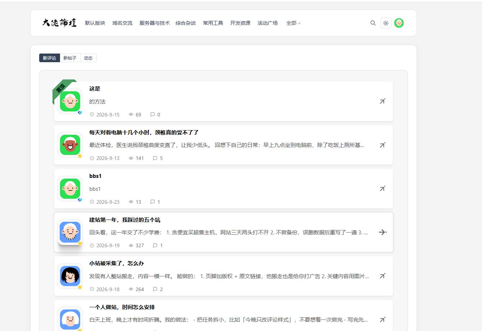Click the 大佬论坛 site logo
This screenshot has height=331, width=482.
[x=59, y=23]
